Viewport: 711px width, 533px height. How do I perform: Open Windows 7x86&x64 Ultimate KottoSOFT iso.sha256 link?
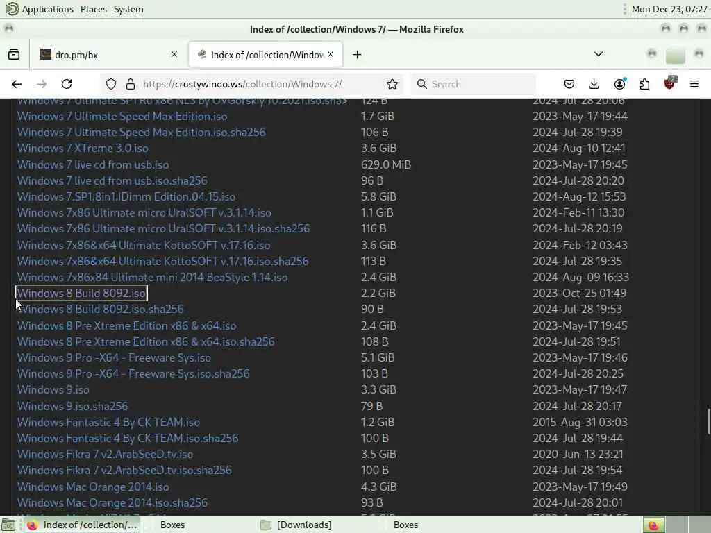click(162, 261)
